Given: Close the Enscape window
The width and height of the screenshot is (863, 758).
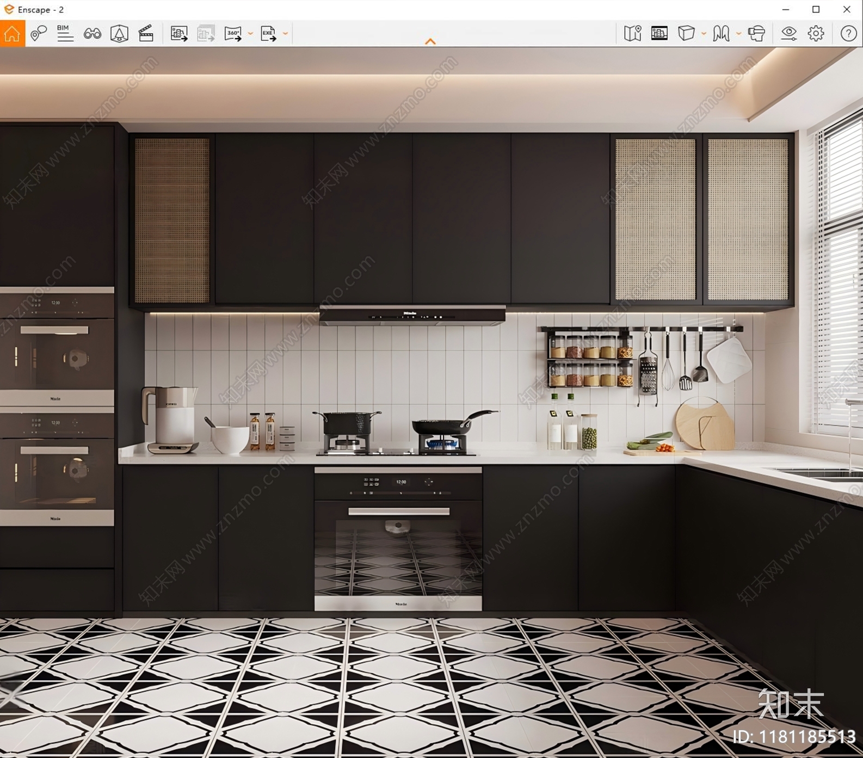Looking at the screenshot, I should click(847, 9).
